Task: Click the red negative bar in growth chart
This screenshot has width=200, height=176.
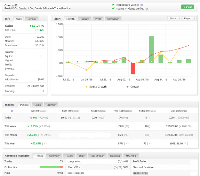Action: [x=133, y=69]
